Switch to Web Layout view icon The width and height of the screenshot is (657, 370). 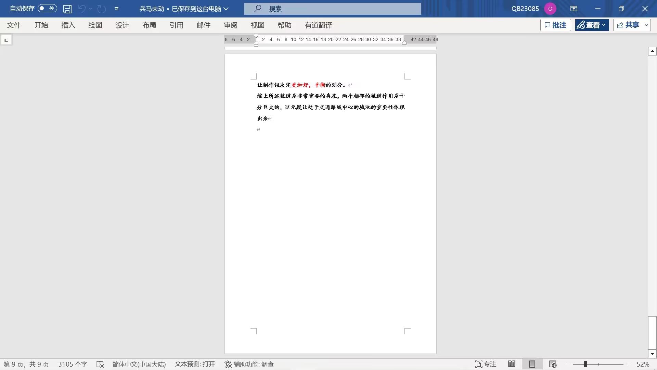click(553, 364)
